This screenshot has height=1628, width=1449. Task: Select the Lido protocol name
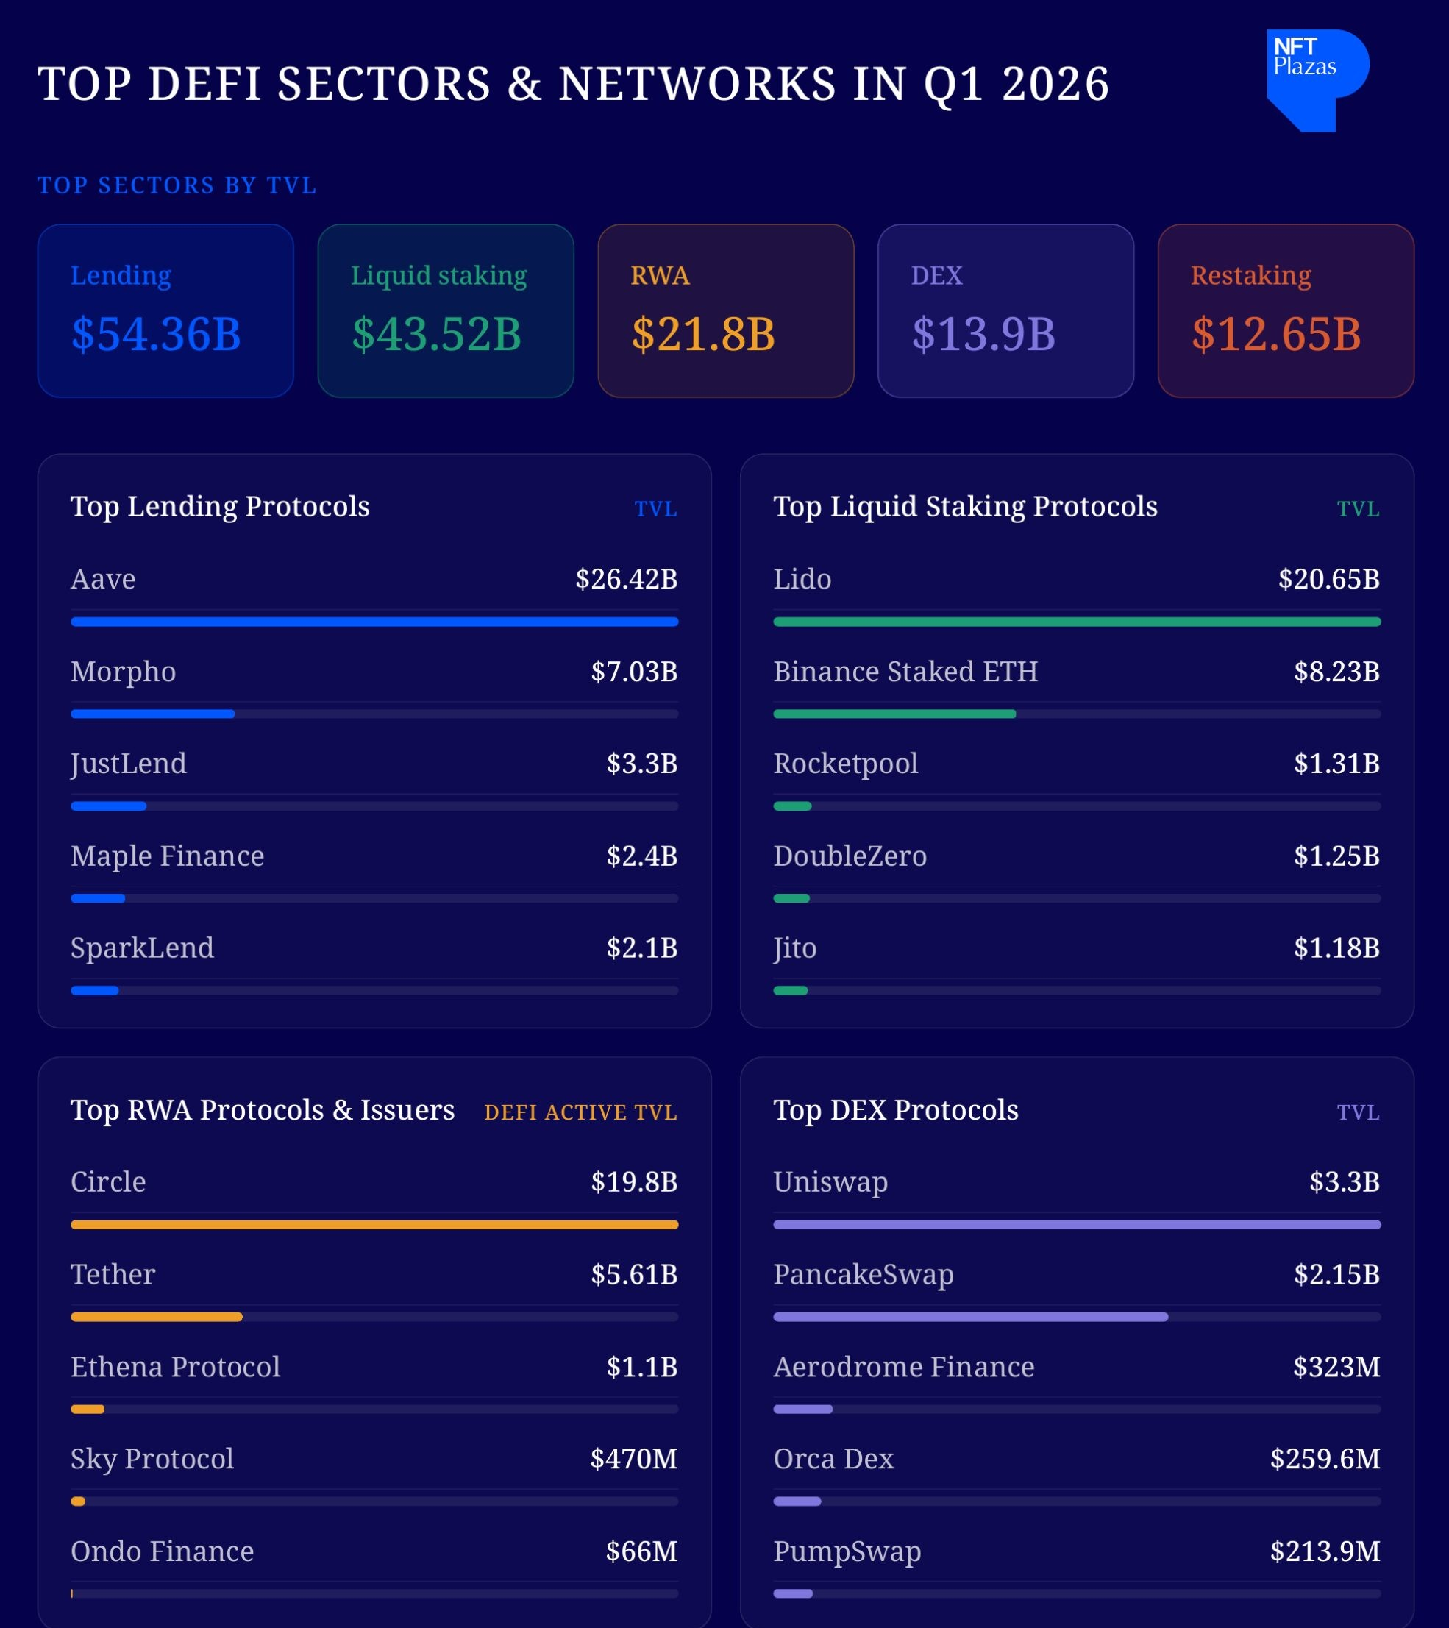coord(802,579)
